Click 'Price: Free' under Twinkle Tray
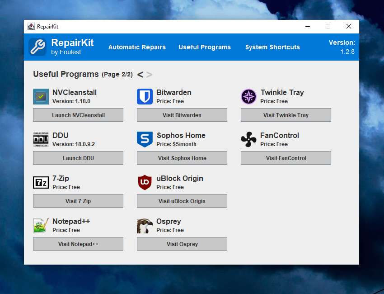This screenshot has height=294, width=384. click(x=274, y=101)
